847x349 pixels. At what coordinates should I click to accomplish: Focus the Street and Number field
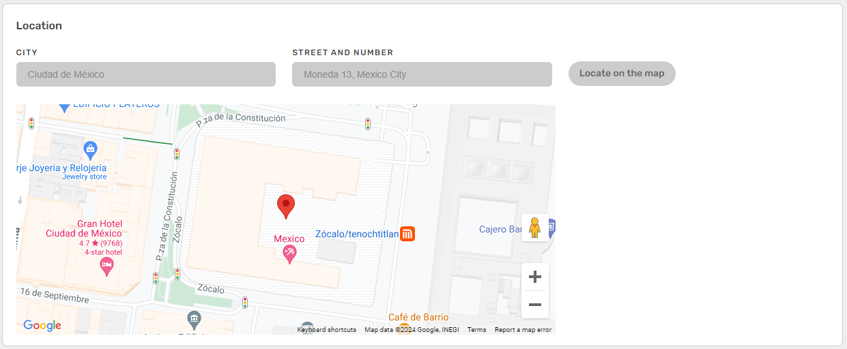click(422, 74)
